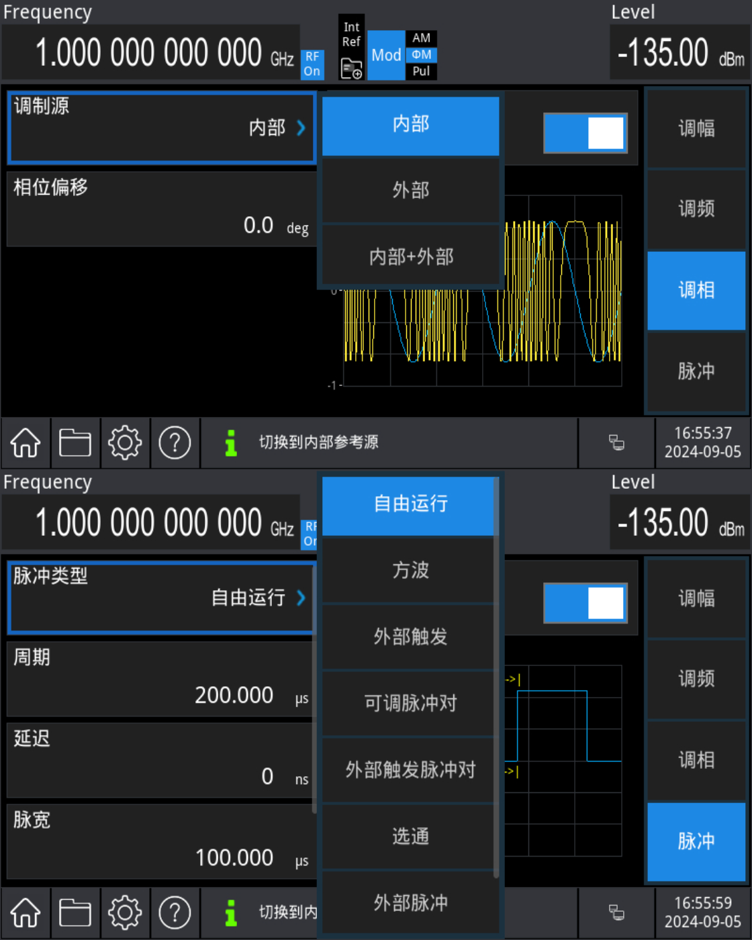Click the help question mark beside the 16:55:59 clock
752x940 pixels.
tap(175, 913)
